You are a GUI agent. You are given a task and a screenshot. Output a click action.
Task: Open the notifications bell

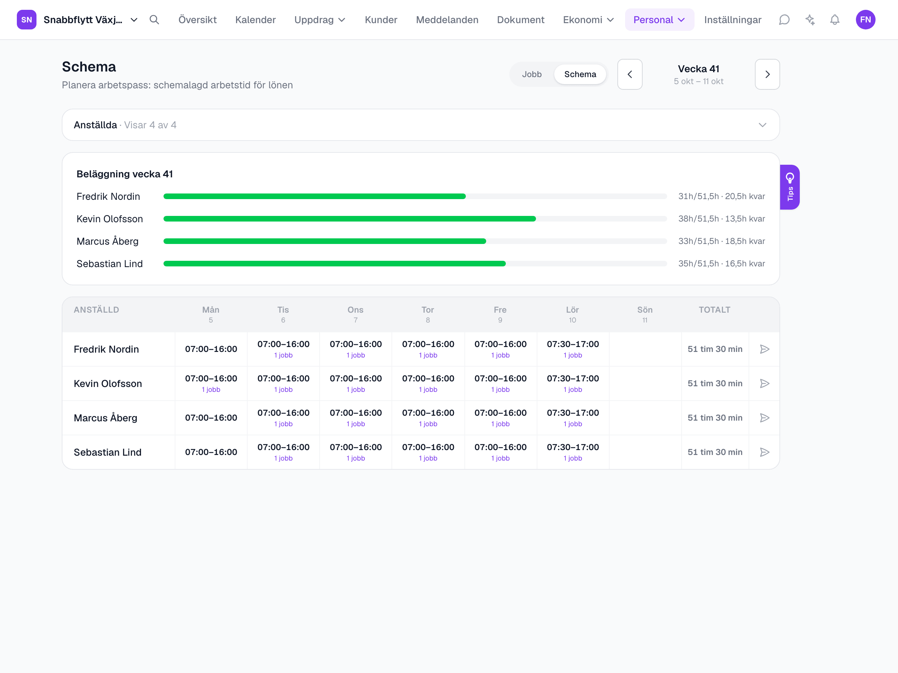pos(835,20)
